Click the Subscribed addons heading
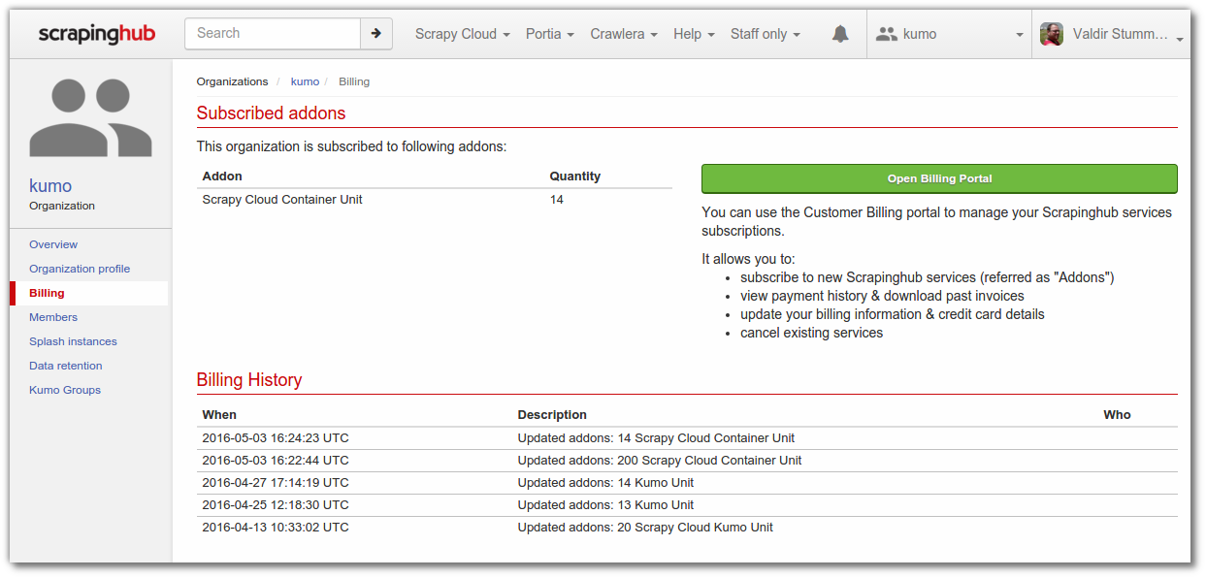 pyautogui.click(x=271, y=113)
